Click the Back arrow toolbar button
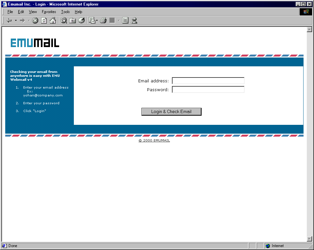Viewport: 314px width, 250px height. (x=9, y=21)
